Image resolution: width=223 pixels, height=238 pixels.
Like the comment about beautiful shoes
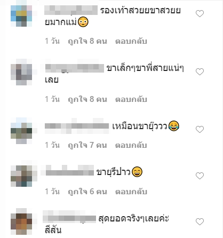click(x=200, y=13)
